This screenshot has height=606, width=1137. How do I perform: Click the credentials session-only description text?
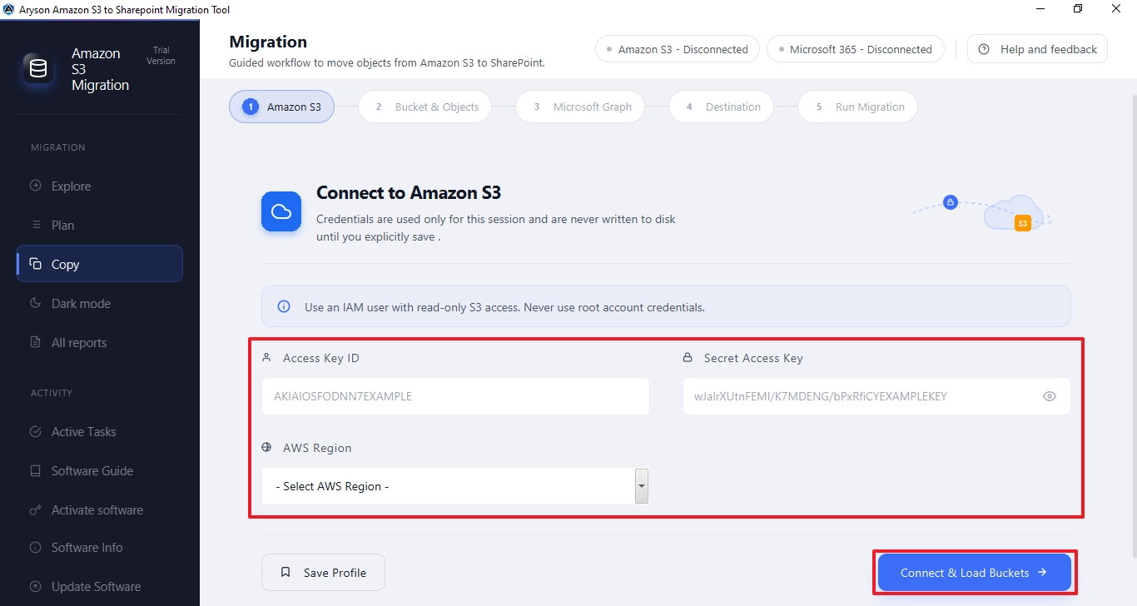496,228
